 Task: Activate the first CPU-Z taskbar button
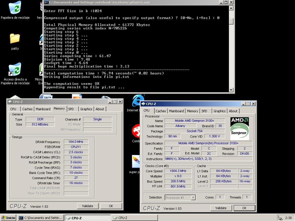pos(88,218)
